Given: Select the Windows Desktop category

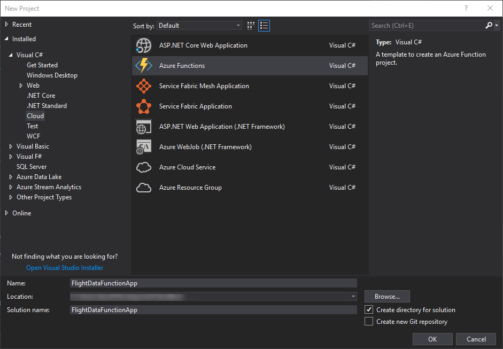Looking at the screenshot, I should [x=52, y=75].
